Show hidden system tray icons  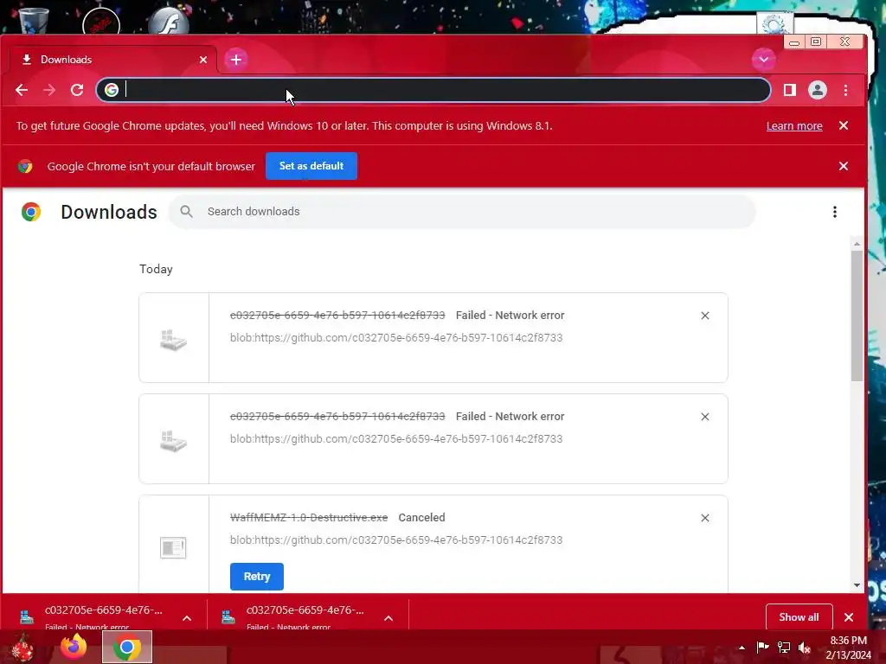pyautogui.click(x=742, y=648)
